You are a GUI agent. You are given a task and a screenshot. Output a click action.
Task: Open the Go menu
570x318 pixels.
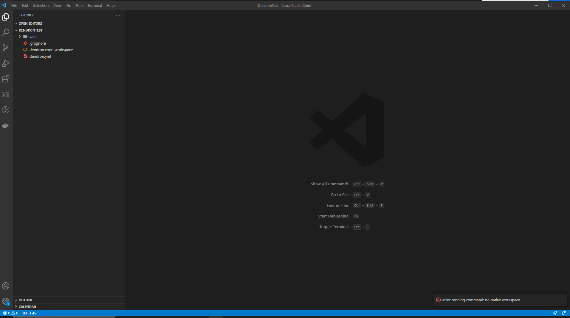[68, 5]
